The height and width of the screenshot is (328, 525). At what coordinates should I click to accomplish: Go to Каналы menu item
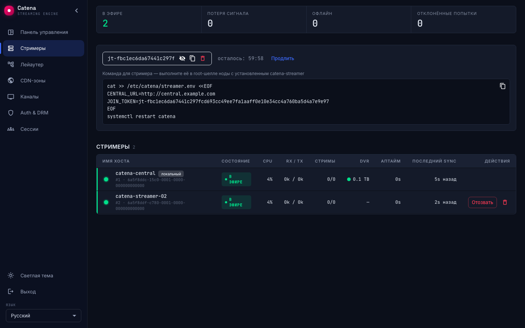point(43,97)
